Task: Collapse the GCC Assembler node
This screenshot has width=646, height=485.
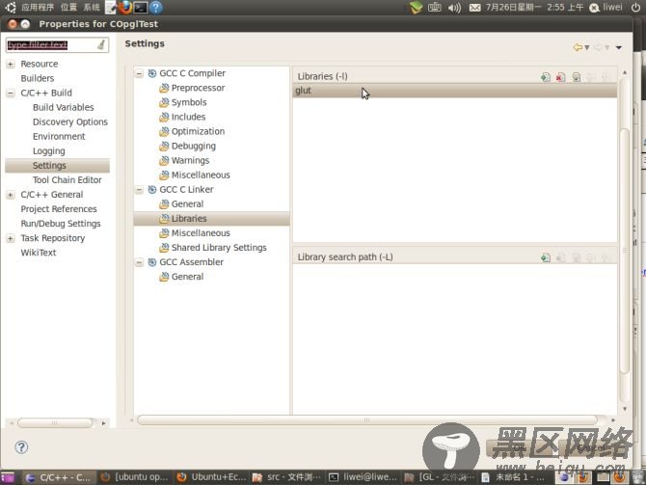Action: coord(139,262)
